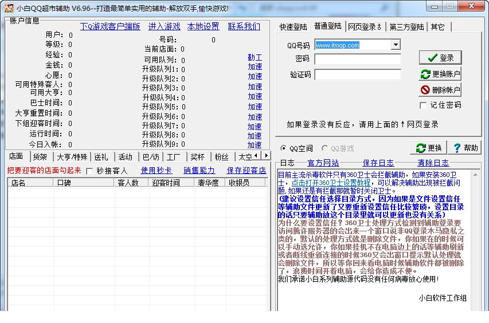This screenshot has height=323, width=489.
Task: Sort by 口碑 column header
Action: pos(84,183)
